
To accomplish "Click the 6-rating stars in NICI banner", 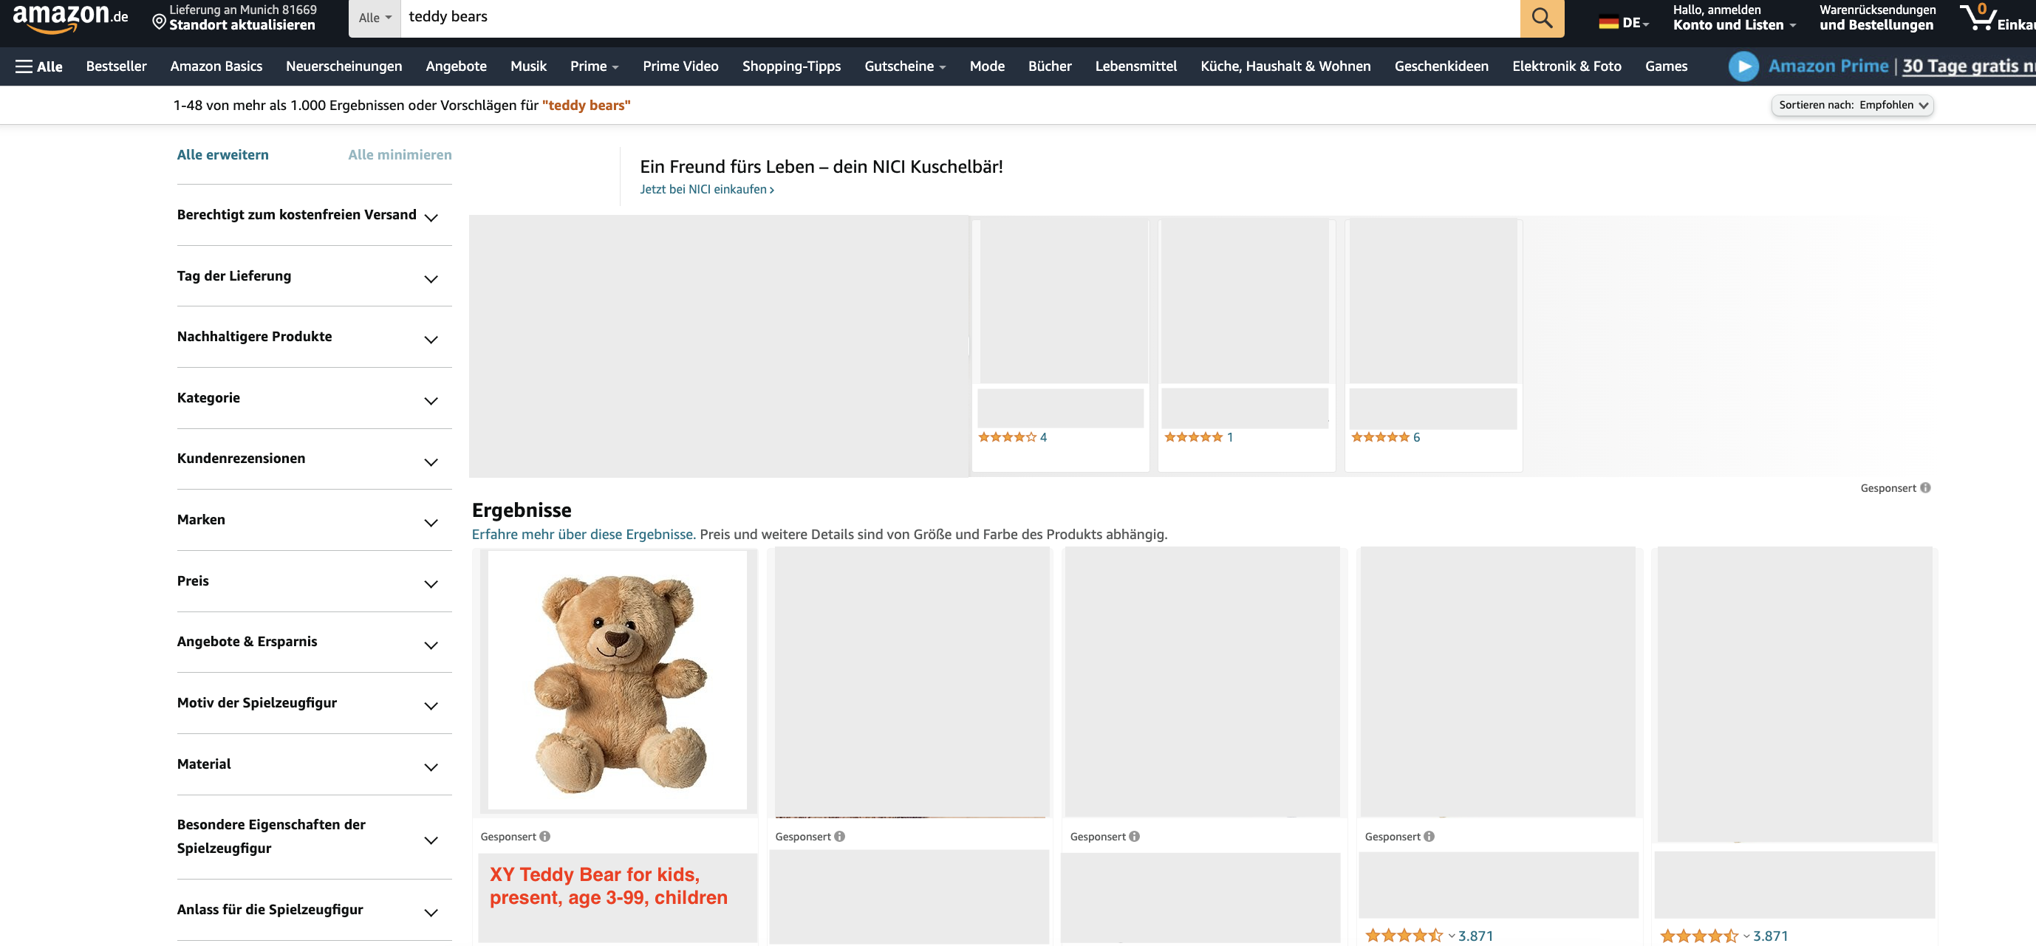I will (x=1380, y=437).
